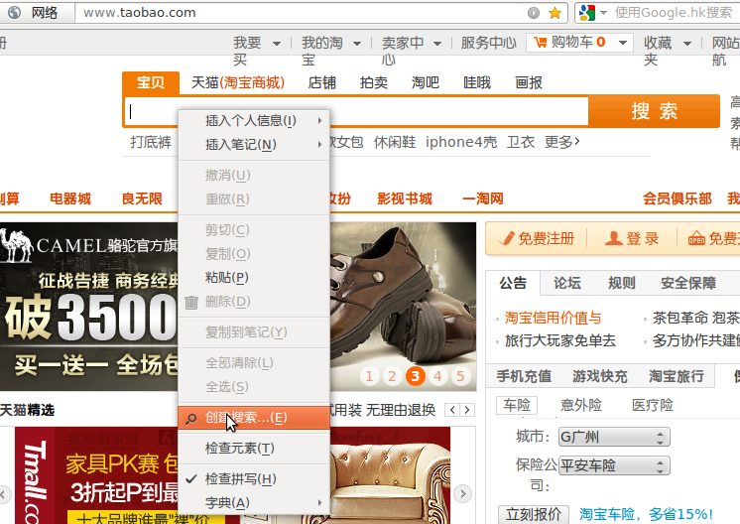Expand the 卖家中心 dropdown
The width and height of the screenshot is (740, 524).
pos(437,44)
